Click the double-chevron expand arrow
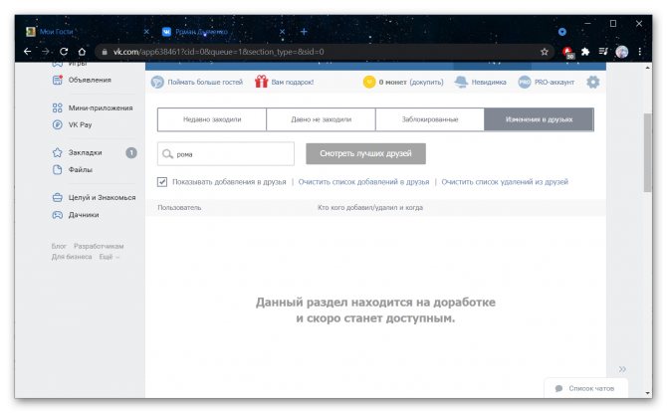This screenshot has width=667, height=413. coord(622,369)
